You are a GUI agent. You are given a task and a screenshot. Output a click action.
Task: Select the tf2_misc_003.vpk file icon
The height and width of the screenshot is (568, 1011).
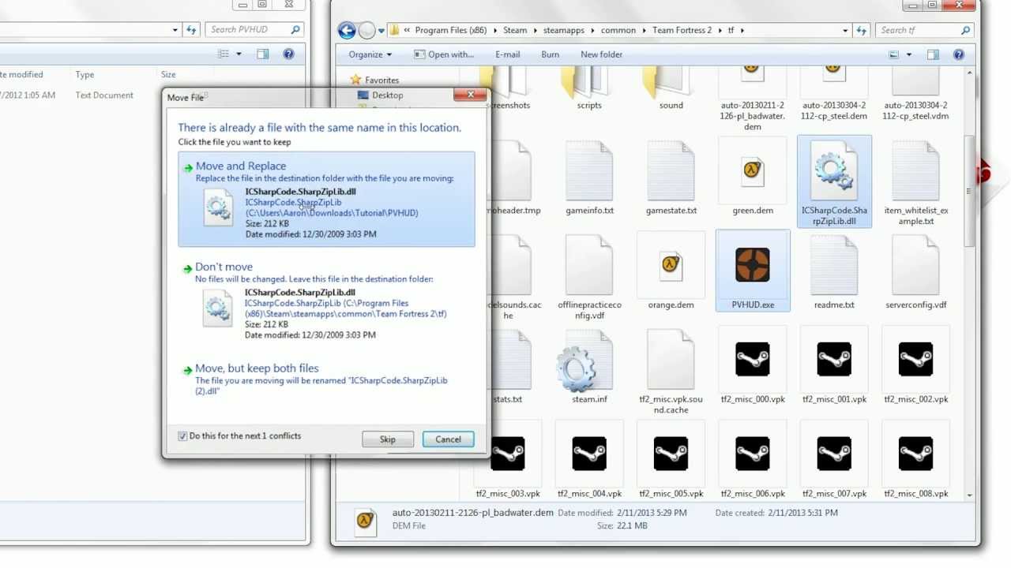[x=507, y=454]
